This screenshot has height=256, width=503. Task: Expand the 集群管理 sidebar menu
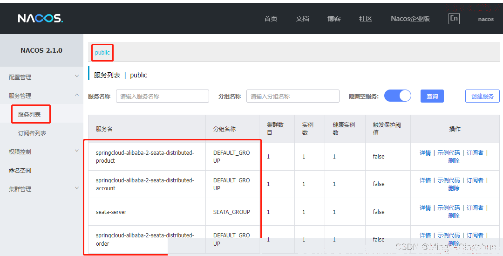click(x=42, y=189)
